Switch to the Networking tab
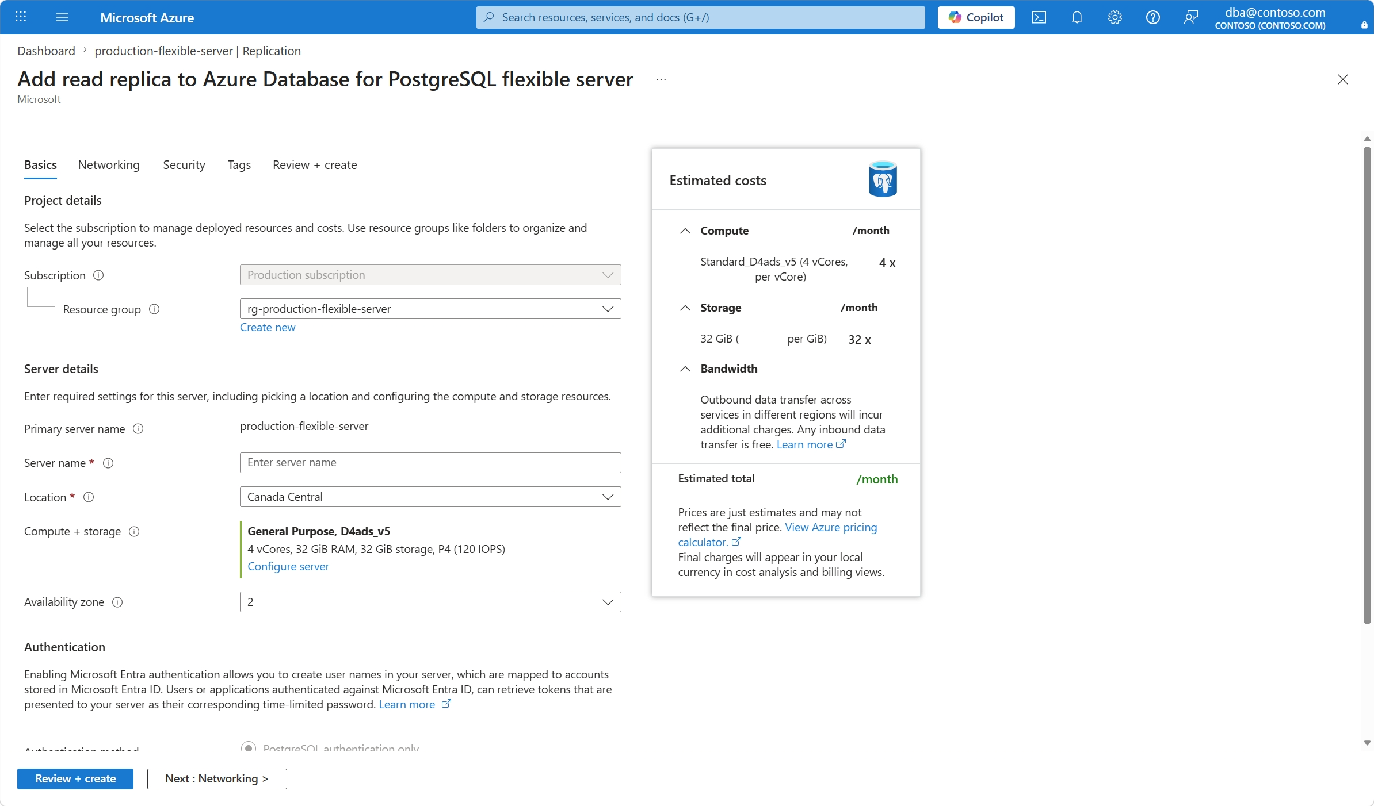 [x=109, y=165]
